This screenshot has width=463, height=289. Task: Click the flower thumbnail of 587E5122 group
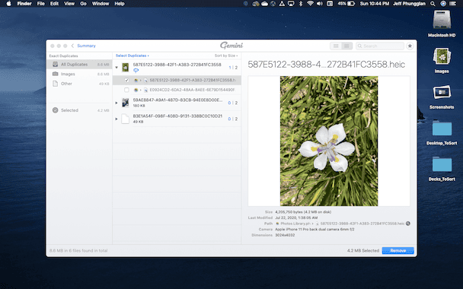(126, 68)
